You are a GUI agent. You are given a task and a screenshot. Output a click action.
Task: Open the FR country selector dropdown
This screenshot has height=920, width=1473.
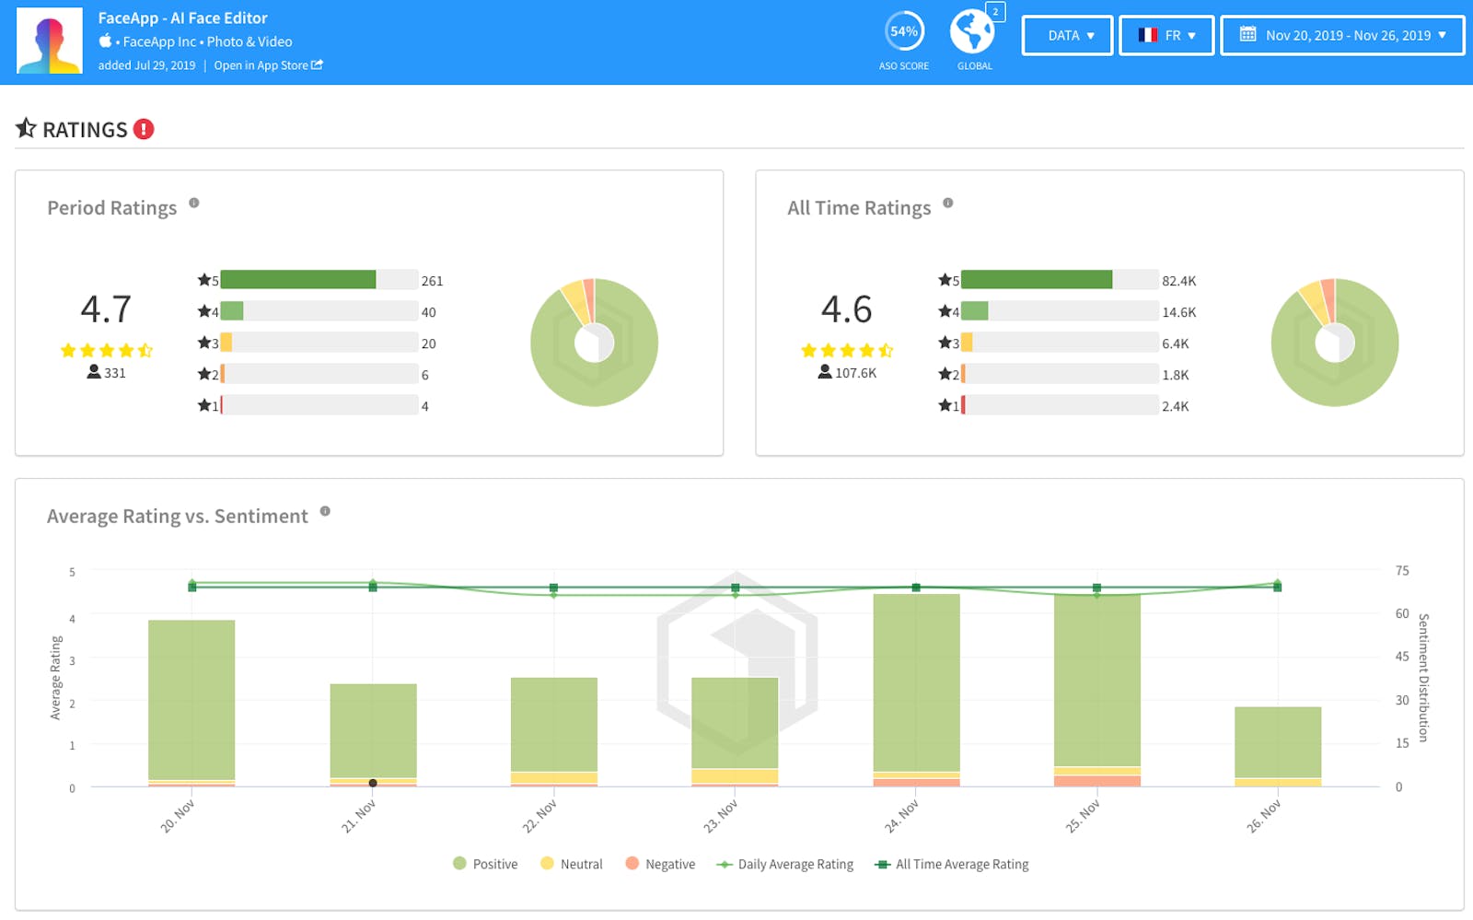(x=1166, y=36)
